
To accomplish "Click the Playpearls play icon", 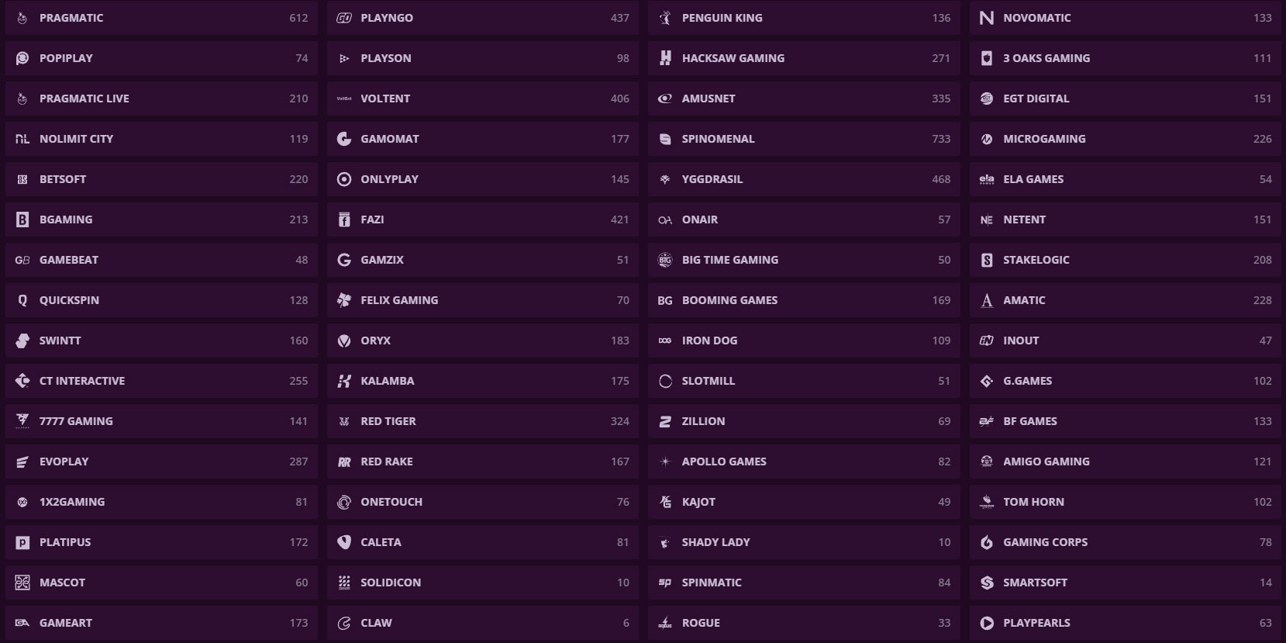I will 986,623.
